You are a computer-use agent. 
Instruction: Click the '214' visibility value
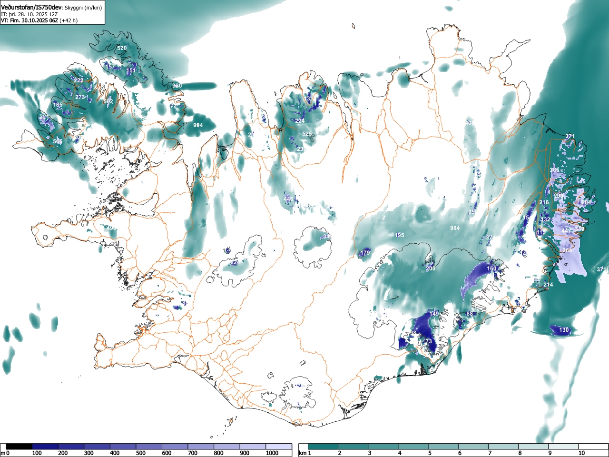pos(548,285)
